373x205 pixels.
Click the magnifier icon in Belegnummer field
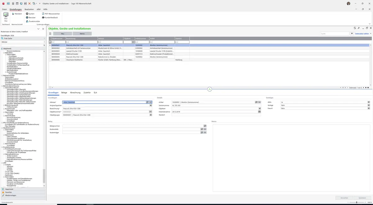click(205, 126)
